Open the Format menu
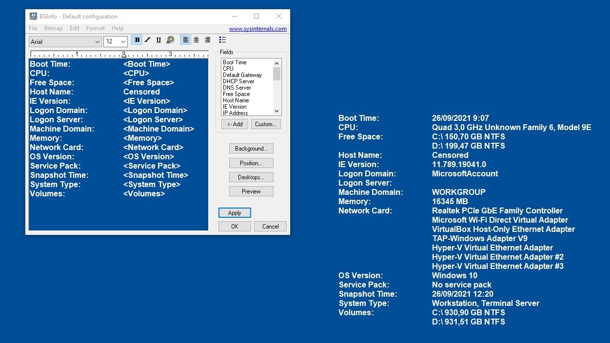 pyautogui.click(x=96, y=28)
